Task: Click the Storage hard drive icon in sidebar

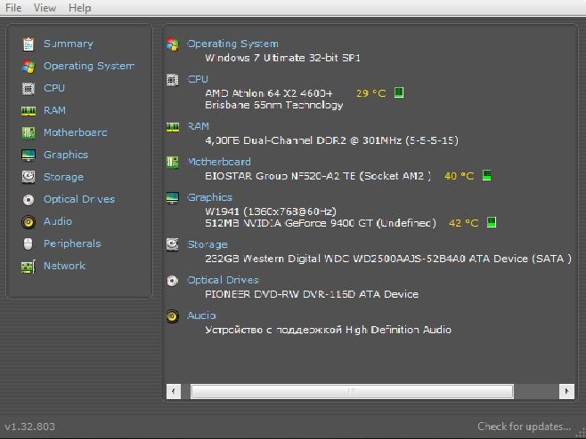Action: pyautogui.click(x=28, y=177)
